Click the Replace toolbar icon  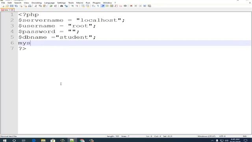[66, 6]
